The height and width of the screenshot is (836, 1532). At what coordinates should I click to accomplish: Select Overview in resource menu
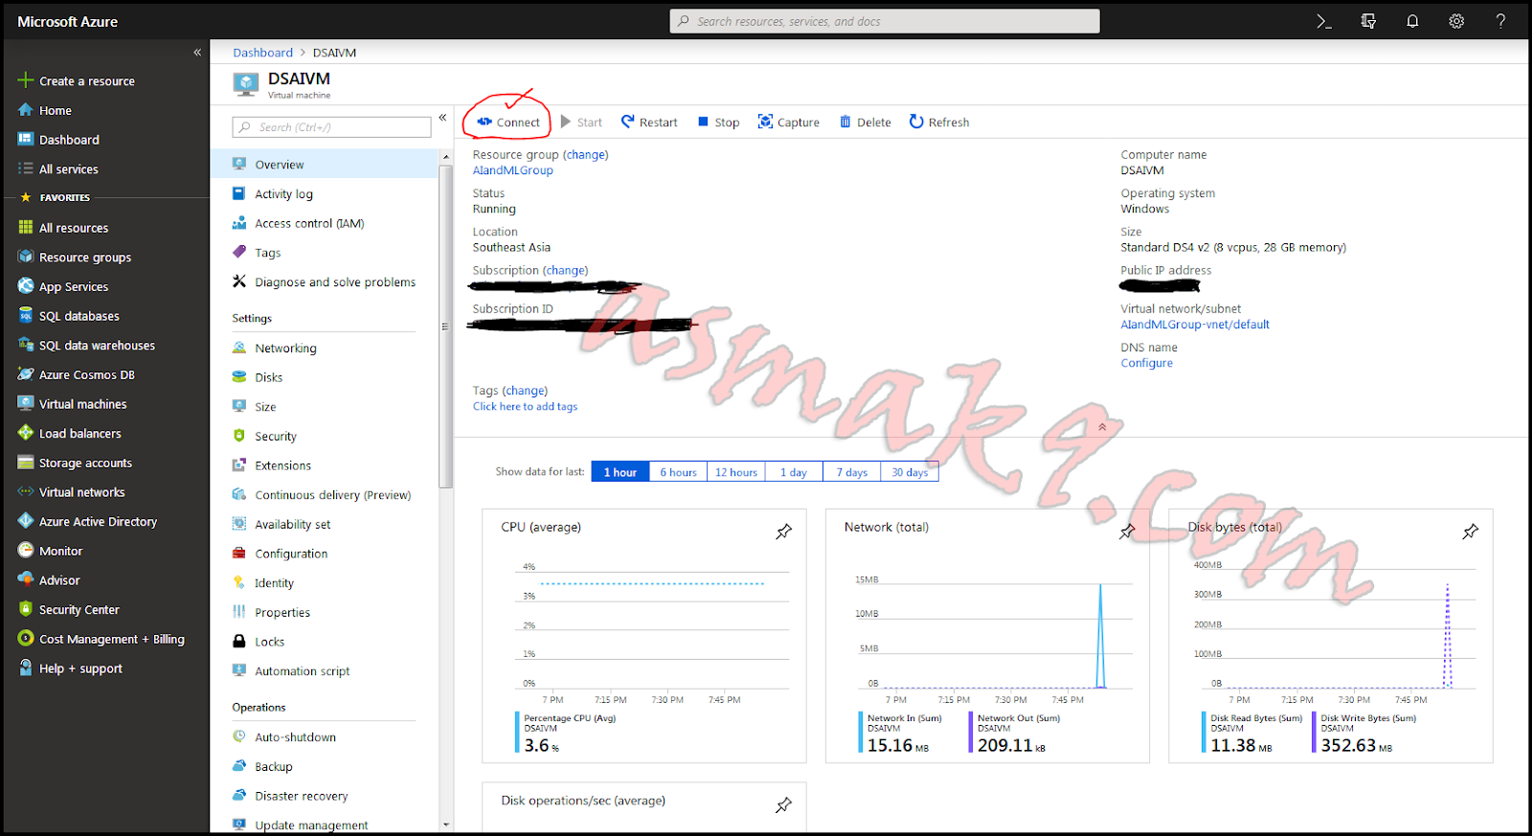coord(325,165)
